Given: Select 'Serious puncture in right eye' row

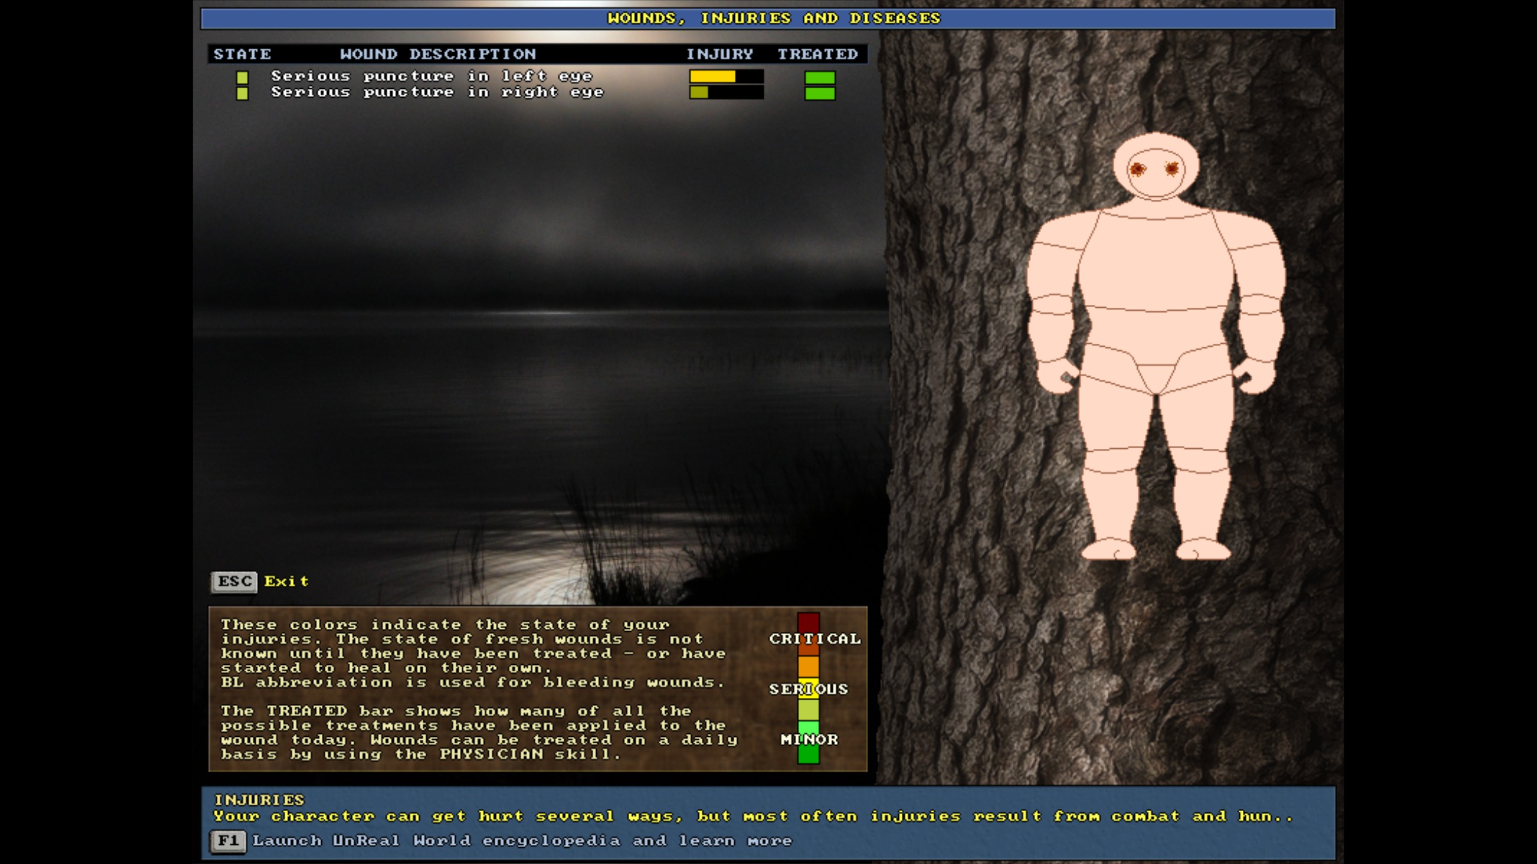Looking at the screenshot, I should [436, 92].
